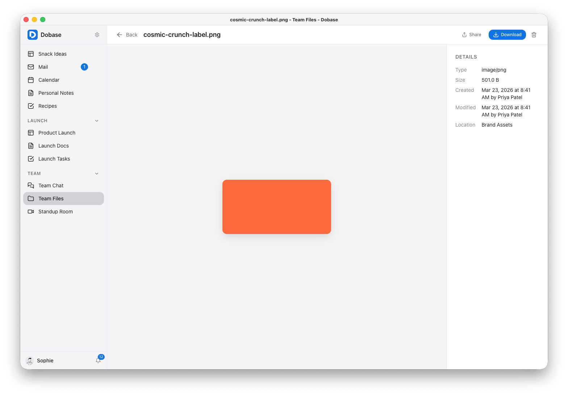Screen dimensions: 568x396
Task: Go to Mail in sidebar
Action: coord(63,67)
